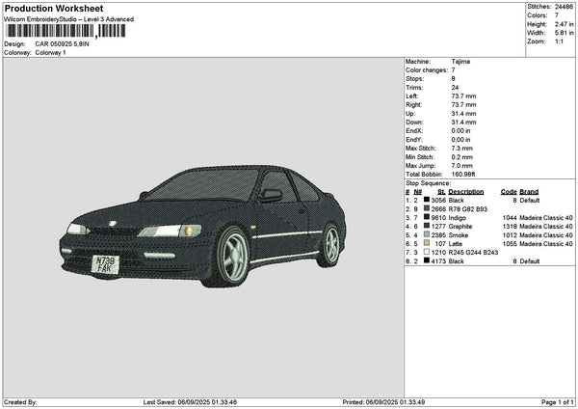The height and width of the screenshot is (409, 578).
Task: Select the Latte thread swatch
Action: click(x=427, y=243)
